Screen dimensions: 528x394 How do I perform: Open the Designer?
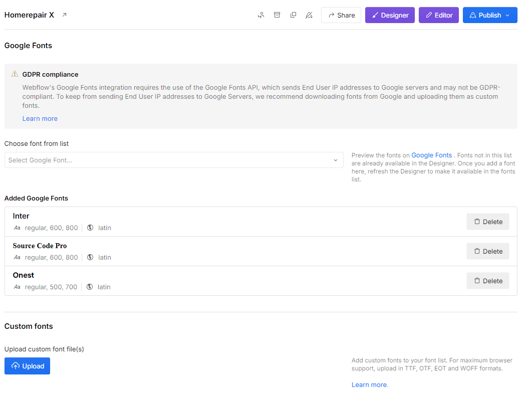(390, 15)
